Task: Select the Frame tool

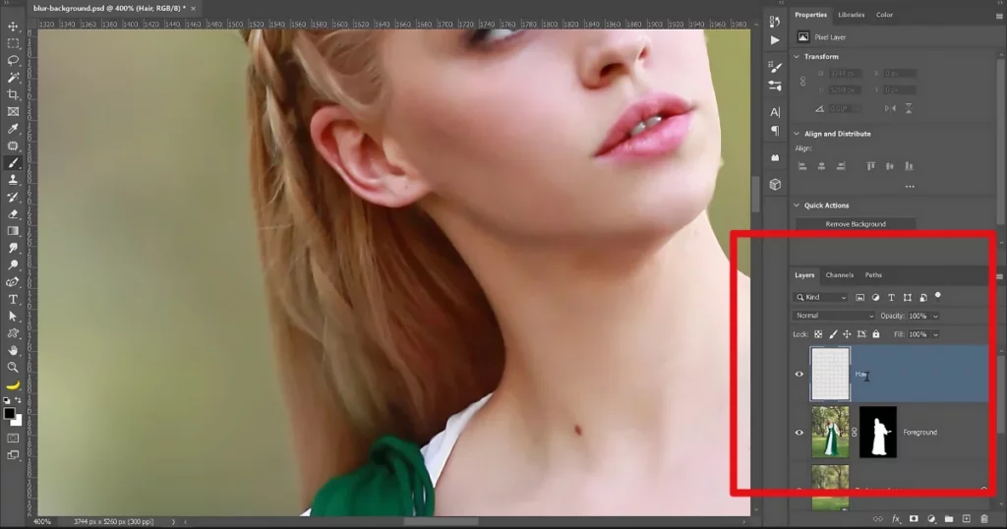Action: point(13,112)
